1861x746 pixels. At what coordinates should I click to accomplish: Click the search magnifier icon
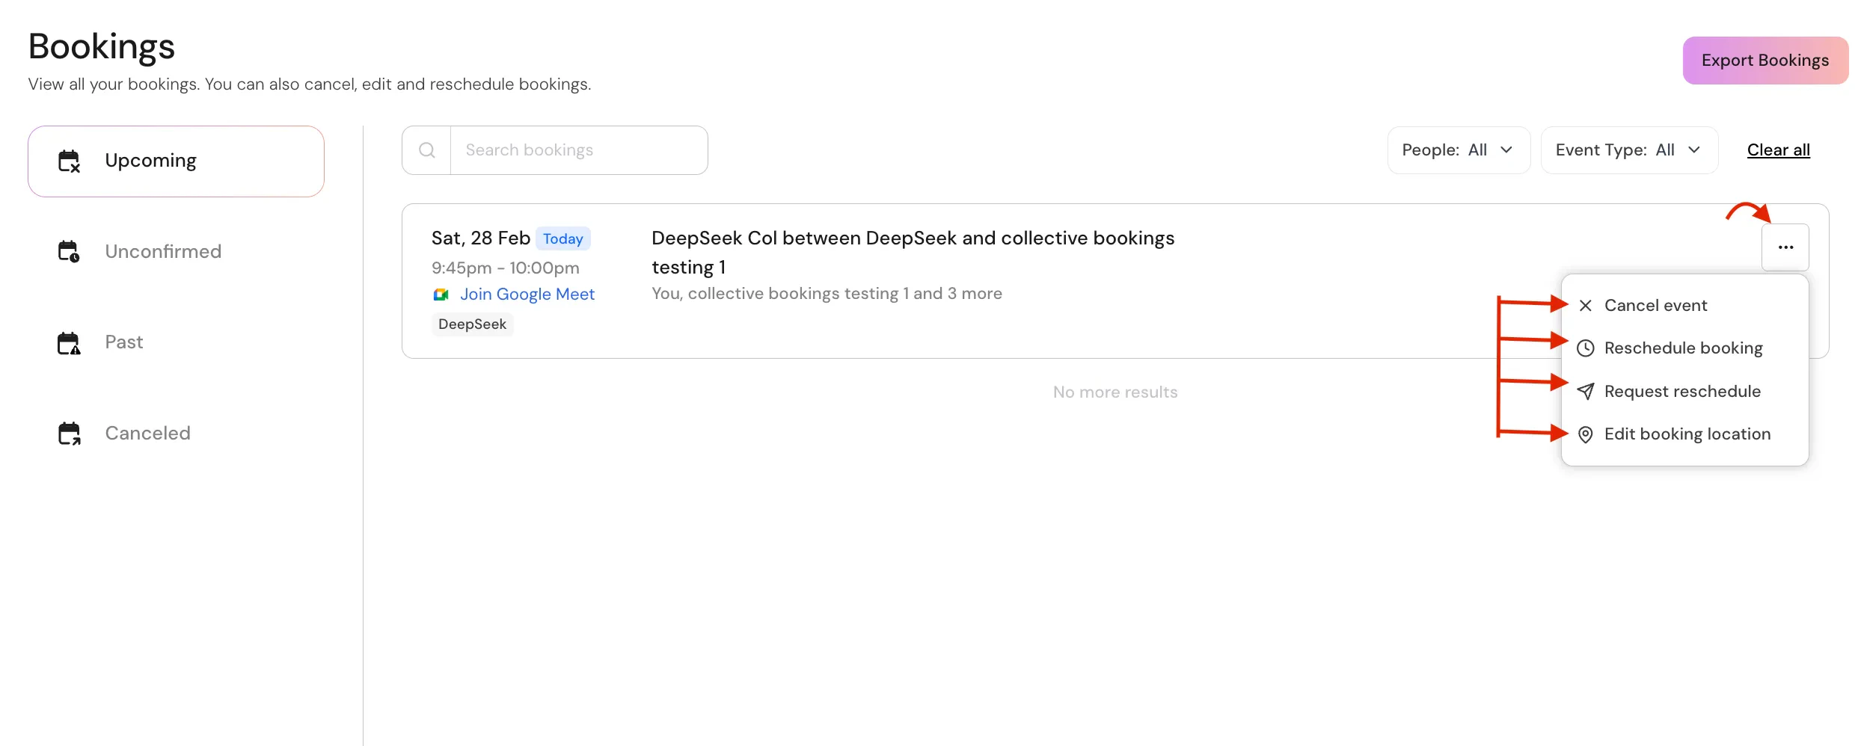tap(426, 149)
